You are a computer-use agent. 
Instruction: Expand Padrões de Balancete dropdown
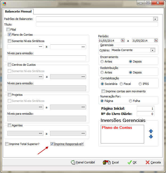[x=155, y=19]
